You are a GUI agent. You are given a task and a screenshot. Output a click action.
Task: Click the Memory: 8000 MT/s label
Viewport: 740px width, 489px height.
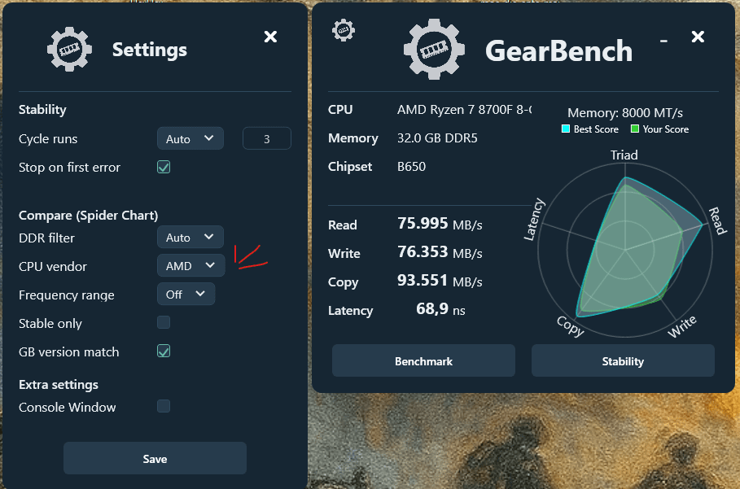coord(625,113)
